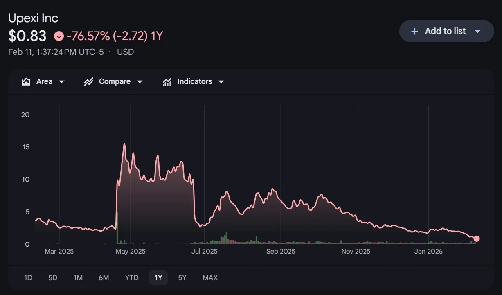The image size is (502, 295).
Task: Expand the Indicators dropdown arrow
Action: click(x=221, y=82)
